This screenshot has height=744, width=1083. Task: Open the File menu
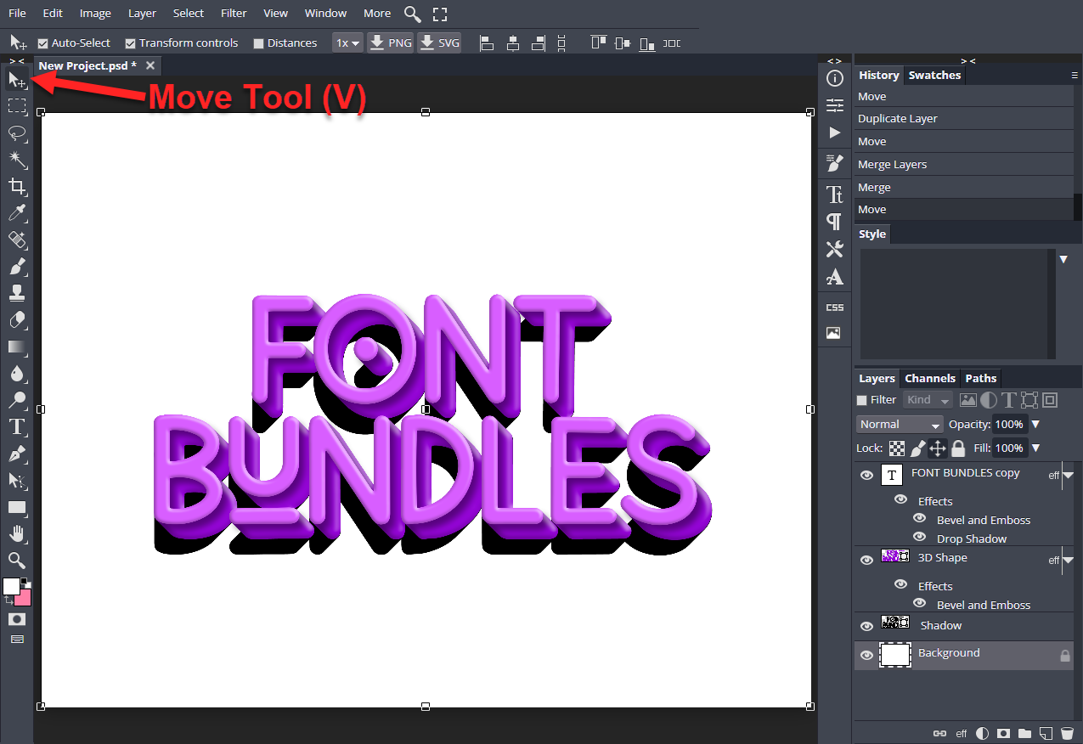(17, 13)
